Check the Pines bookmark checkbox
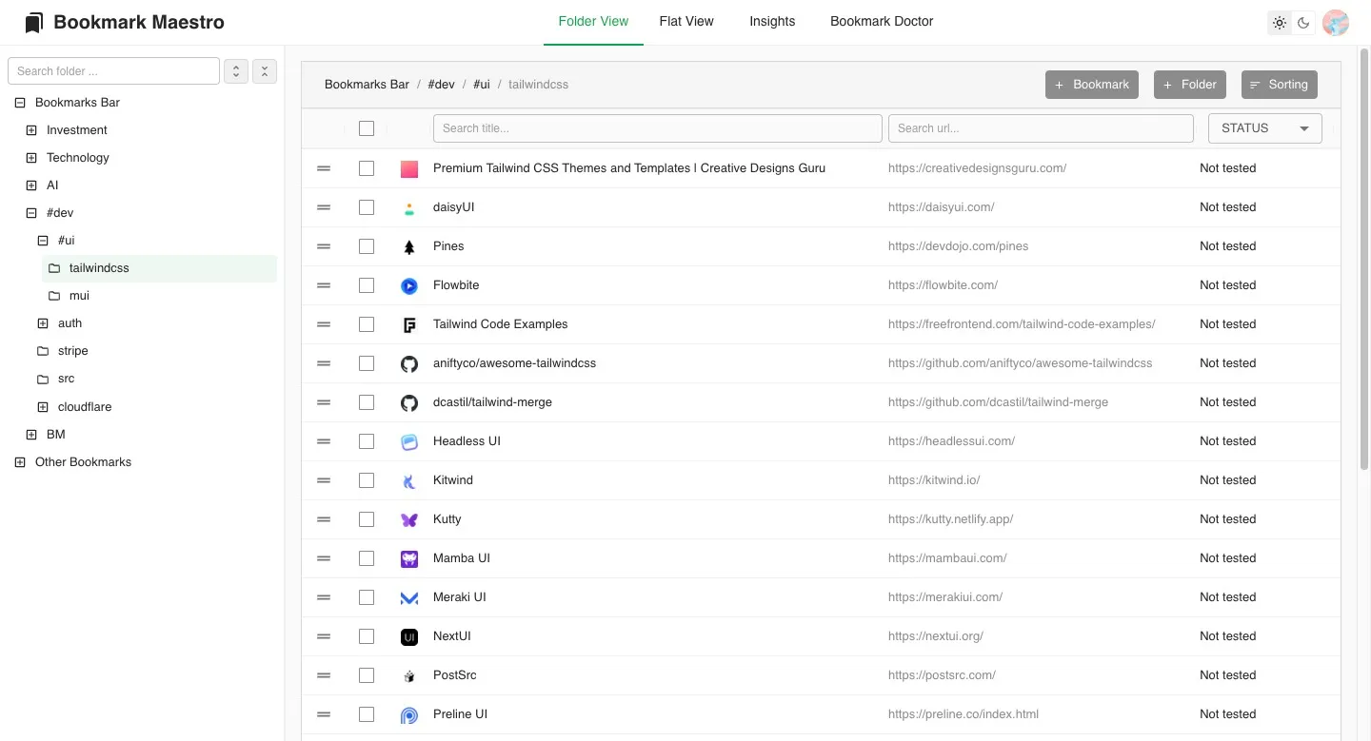The height and width of the screenshot is (741, 1371). pos(367,246)
